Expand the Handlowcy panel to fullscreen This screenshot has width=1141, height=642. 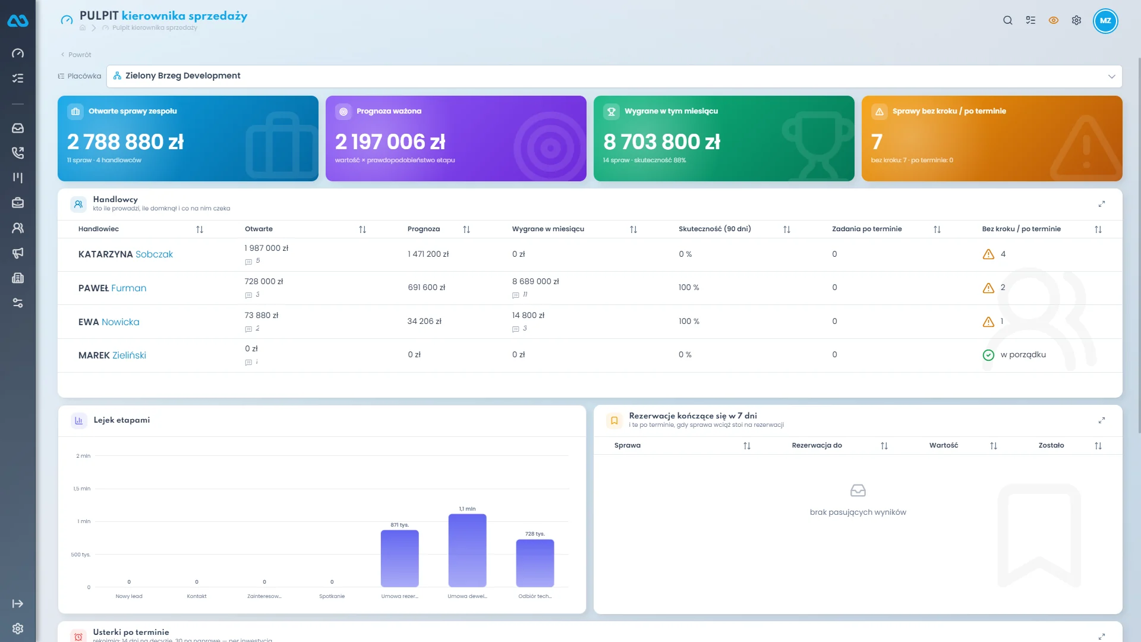tap(1101, 204)
